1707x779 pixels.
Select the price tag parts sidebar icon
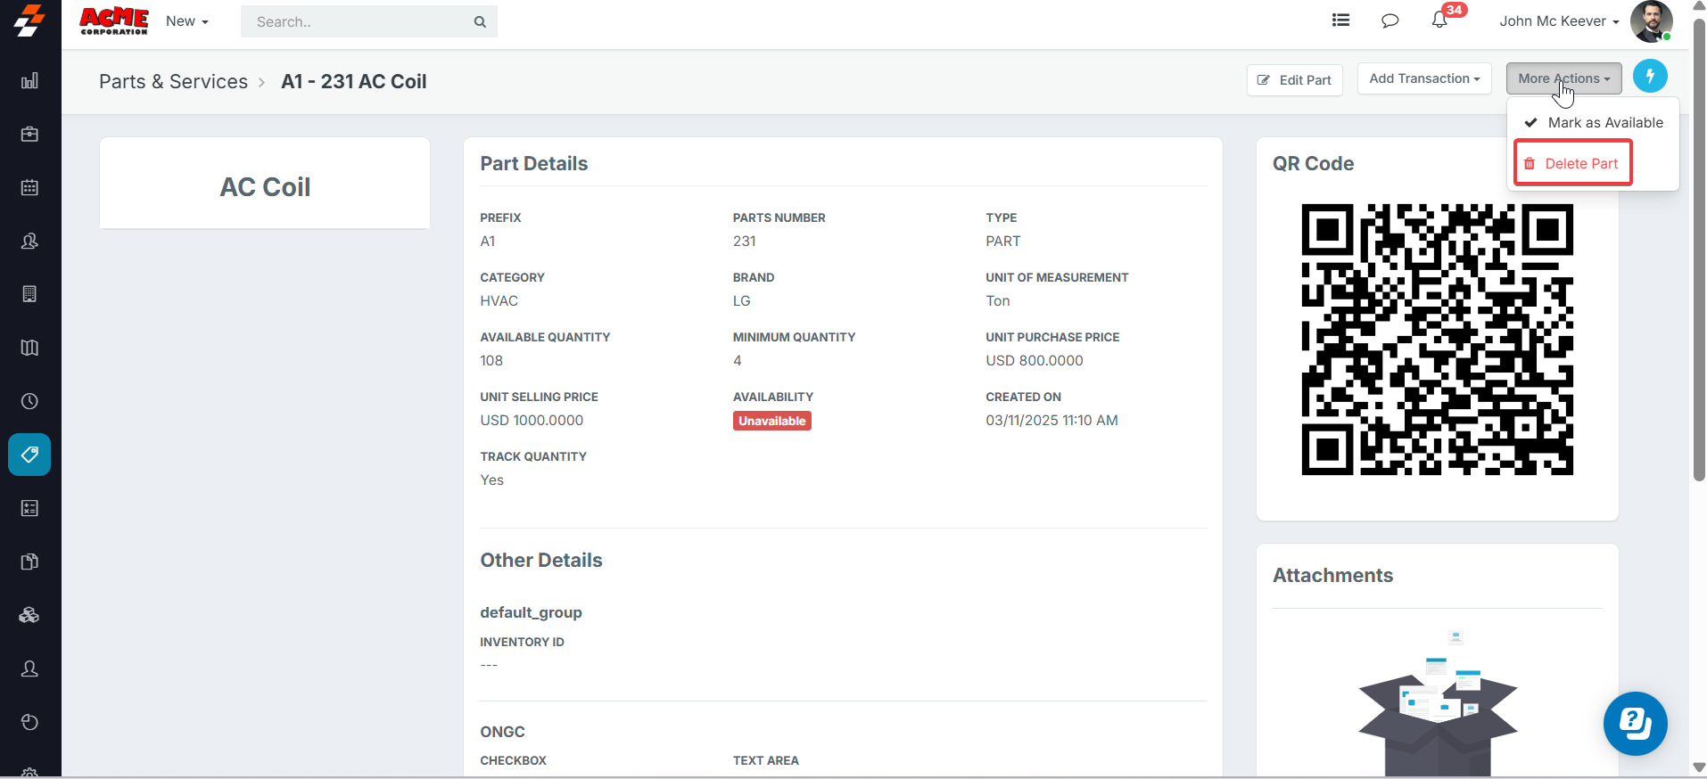[x=29, y=455]
